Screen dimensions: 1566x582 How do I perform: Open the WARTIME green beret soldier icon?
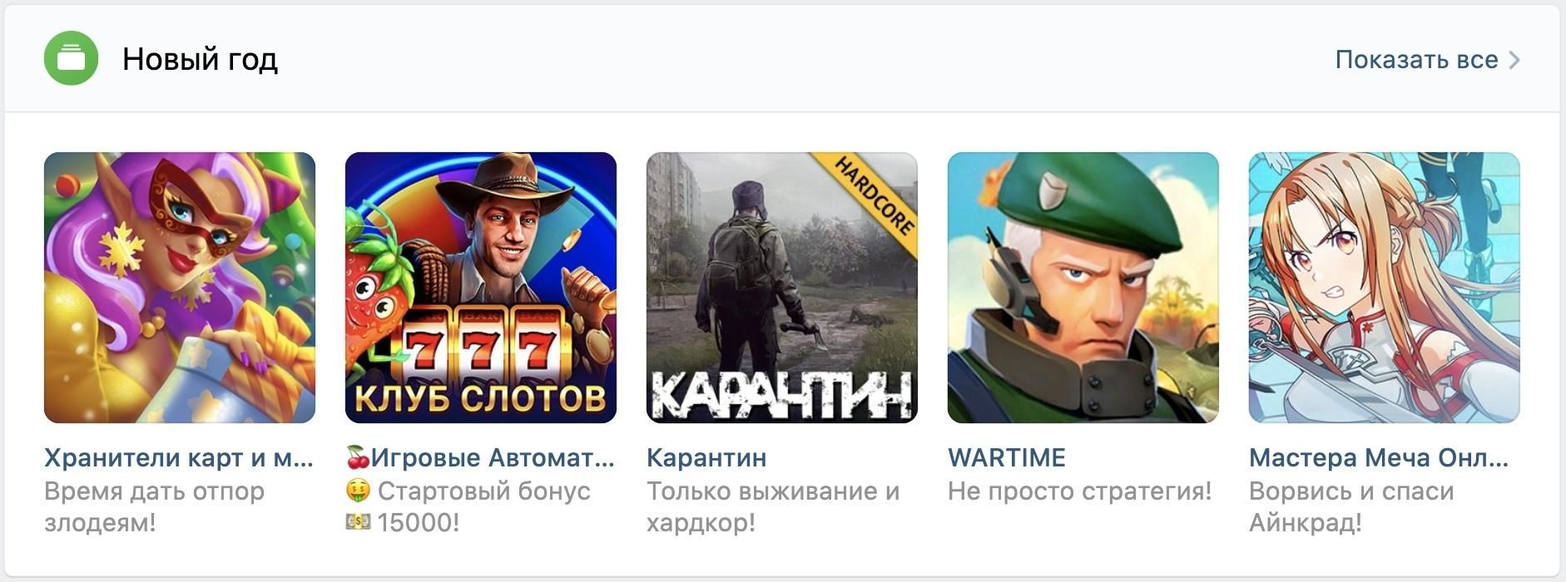1083,288
